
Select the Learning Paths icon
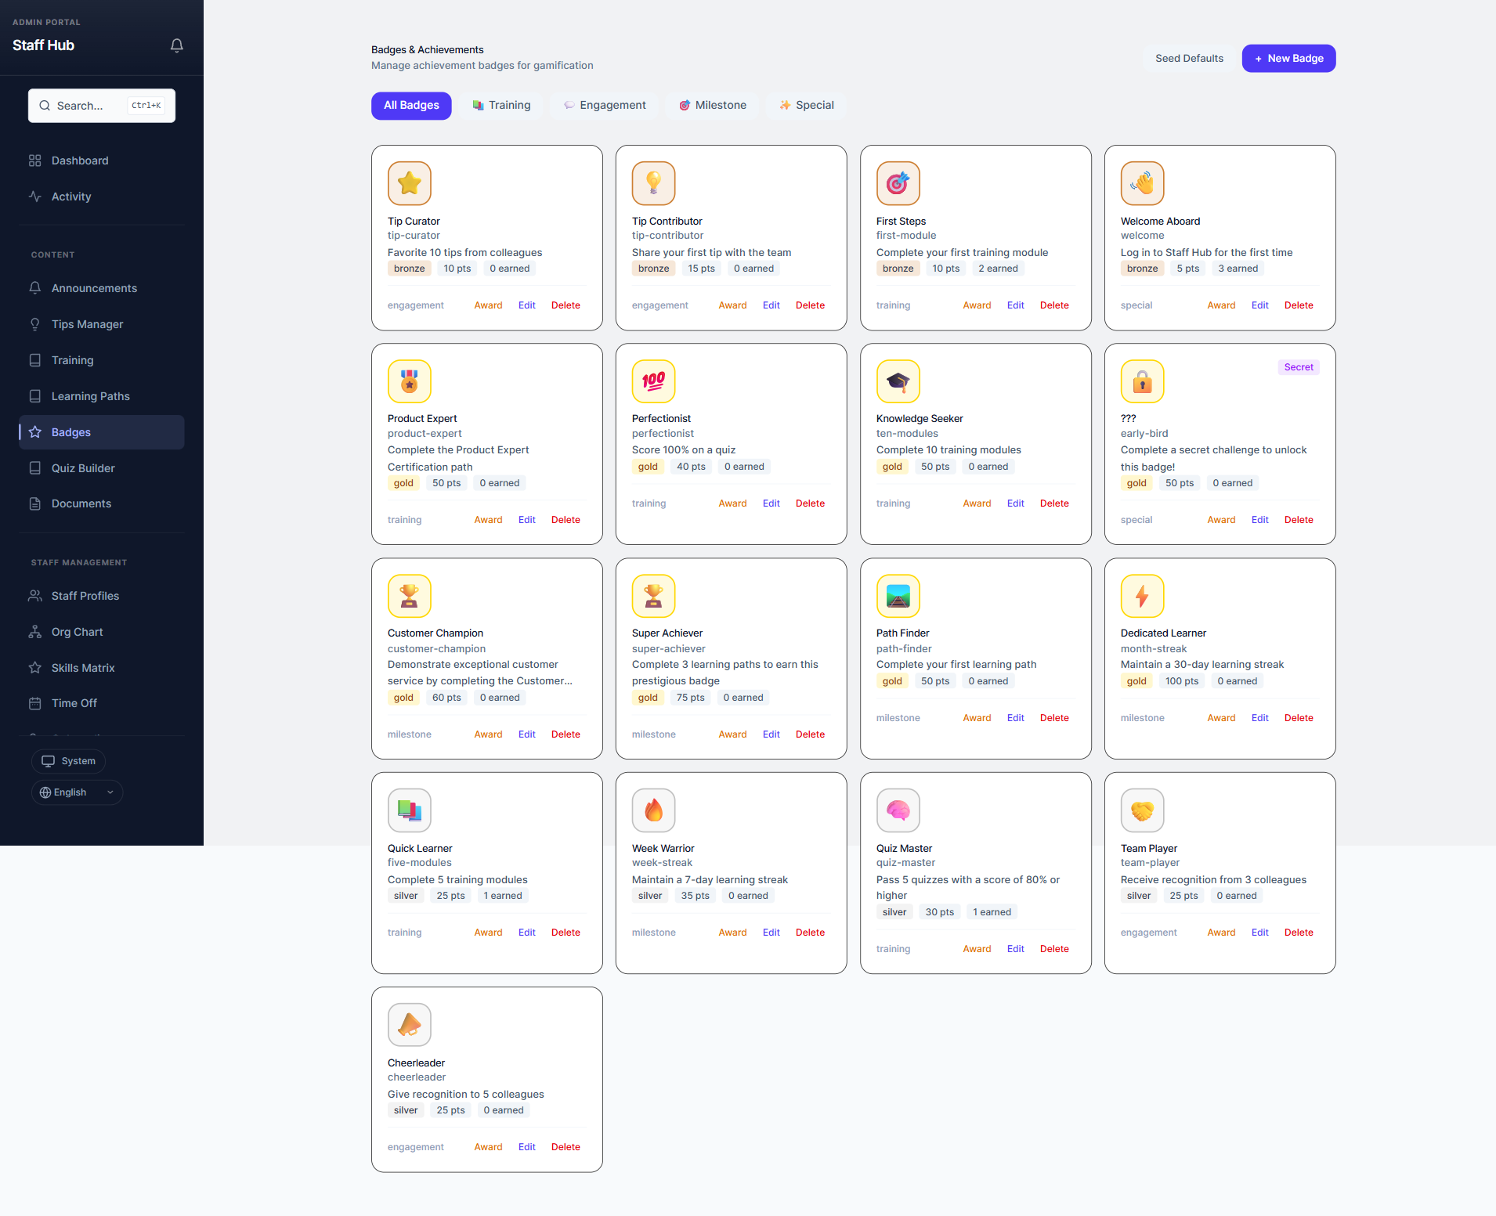pos(35,395)
